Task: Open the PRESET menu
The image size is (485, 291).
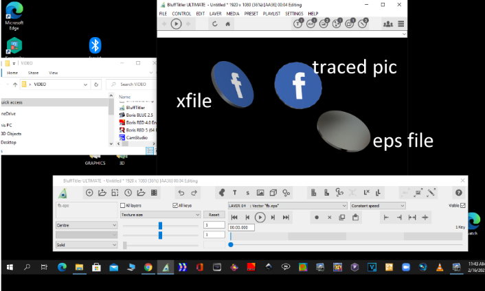Action: pyautogui.click(x=251, y=14)
